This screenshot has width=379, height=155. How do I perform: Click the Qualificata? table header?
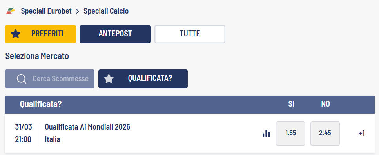[41, 104]
